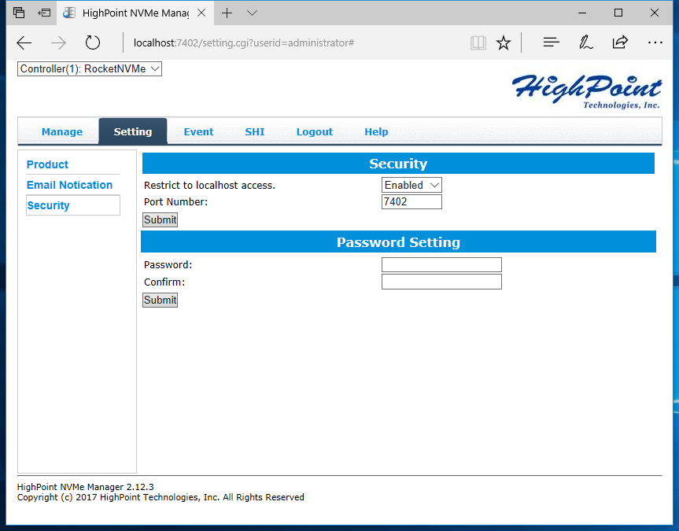Click the Logout tab
Image resolution: width=679 pixels, height=531 pixels.
point(315,131)
